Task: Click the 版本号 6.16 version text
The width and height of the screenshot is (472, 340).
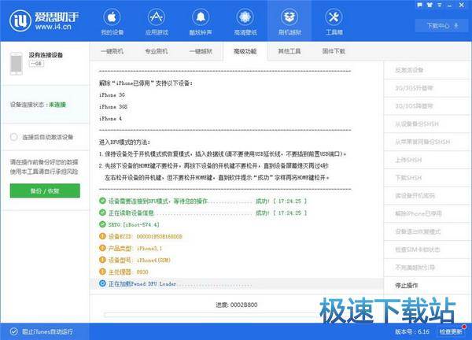Action: point(412,331)
